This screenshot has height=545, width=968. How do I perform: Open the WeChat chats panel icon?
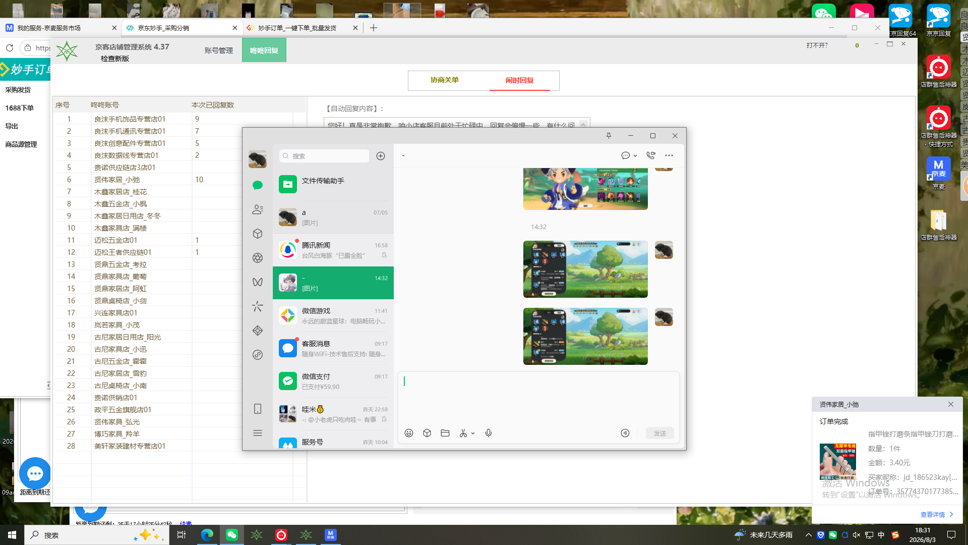258,185
